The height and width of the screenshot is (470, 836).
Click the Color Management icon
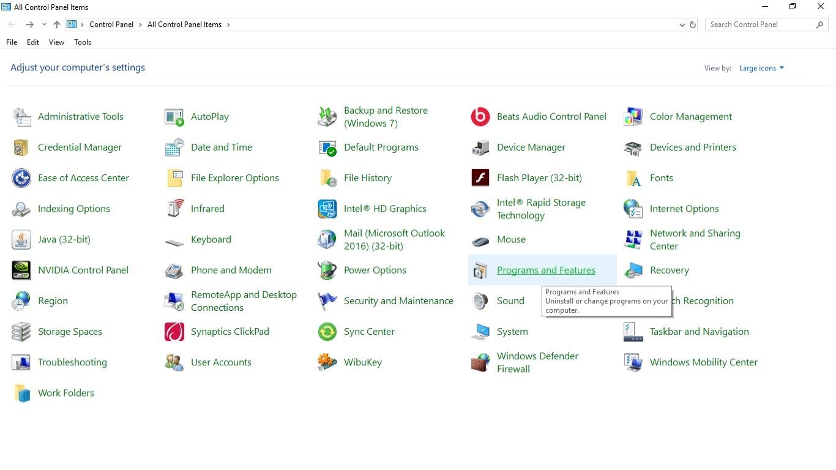click(633, 116)
